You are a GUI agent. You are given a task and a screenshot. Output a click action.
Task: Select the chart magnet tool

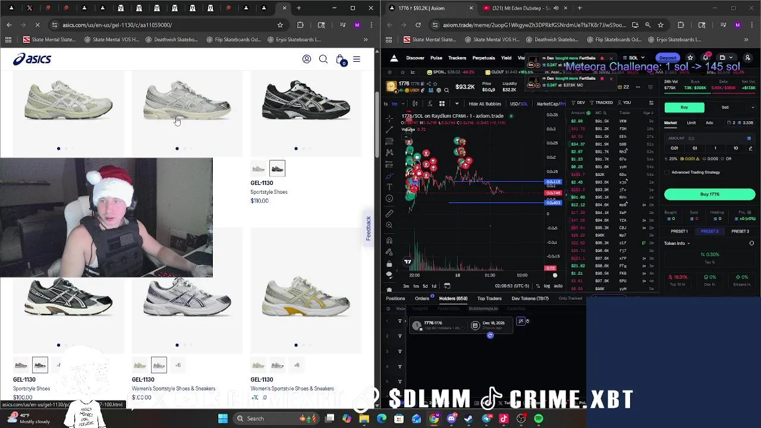tap(389, 240)
